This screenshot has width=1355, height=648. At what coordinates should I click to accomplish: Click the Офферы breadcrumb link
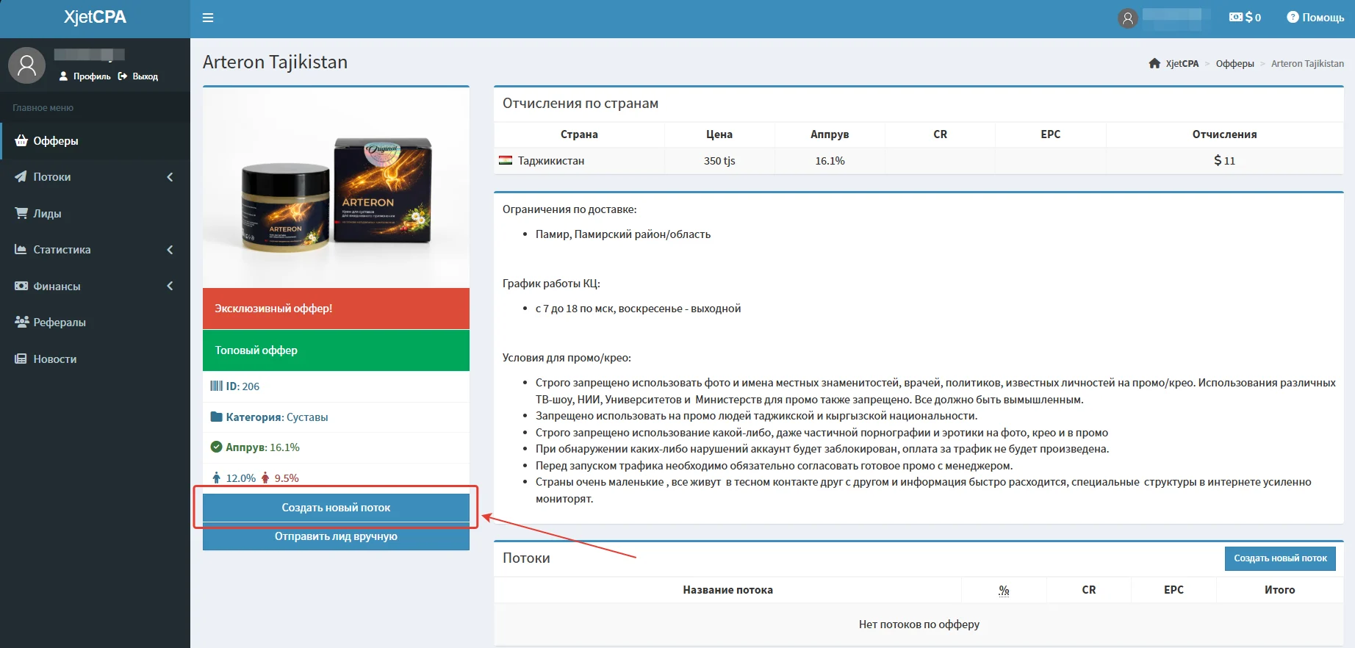coord(1235,63)
